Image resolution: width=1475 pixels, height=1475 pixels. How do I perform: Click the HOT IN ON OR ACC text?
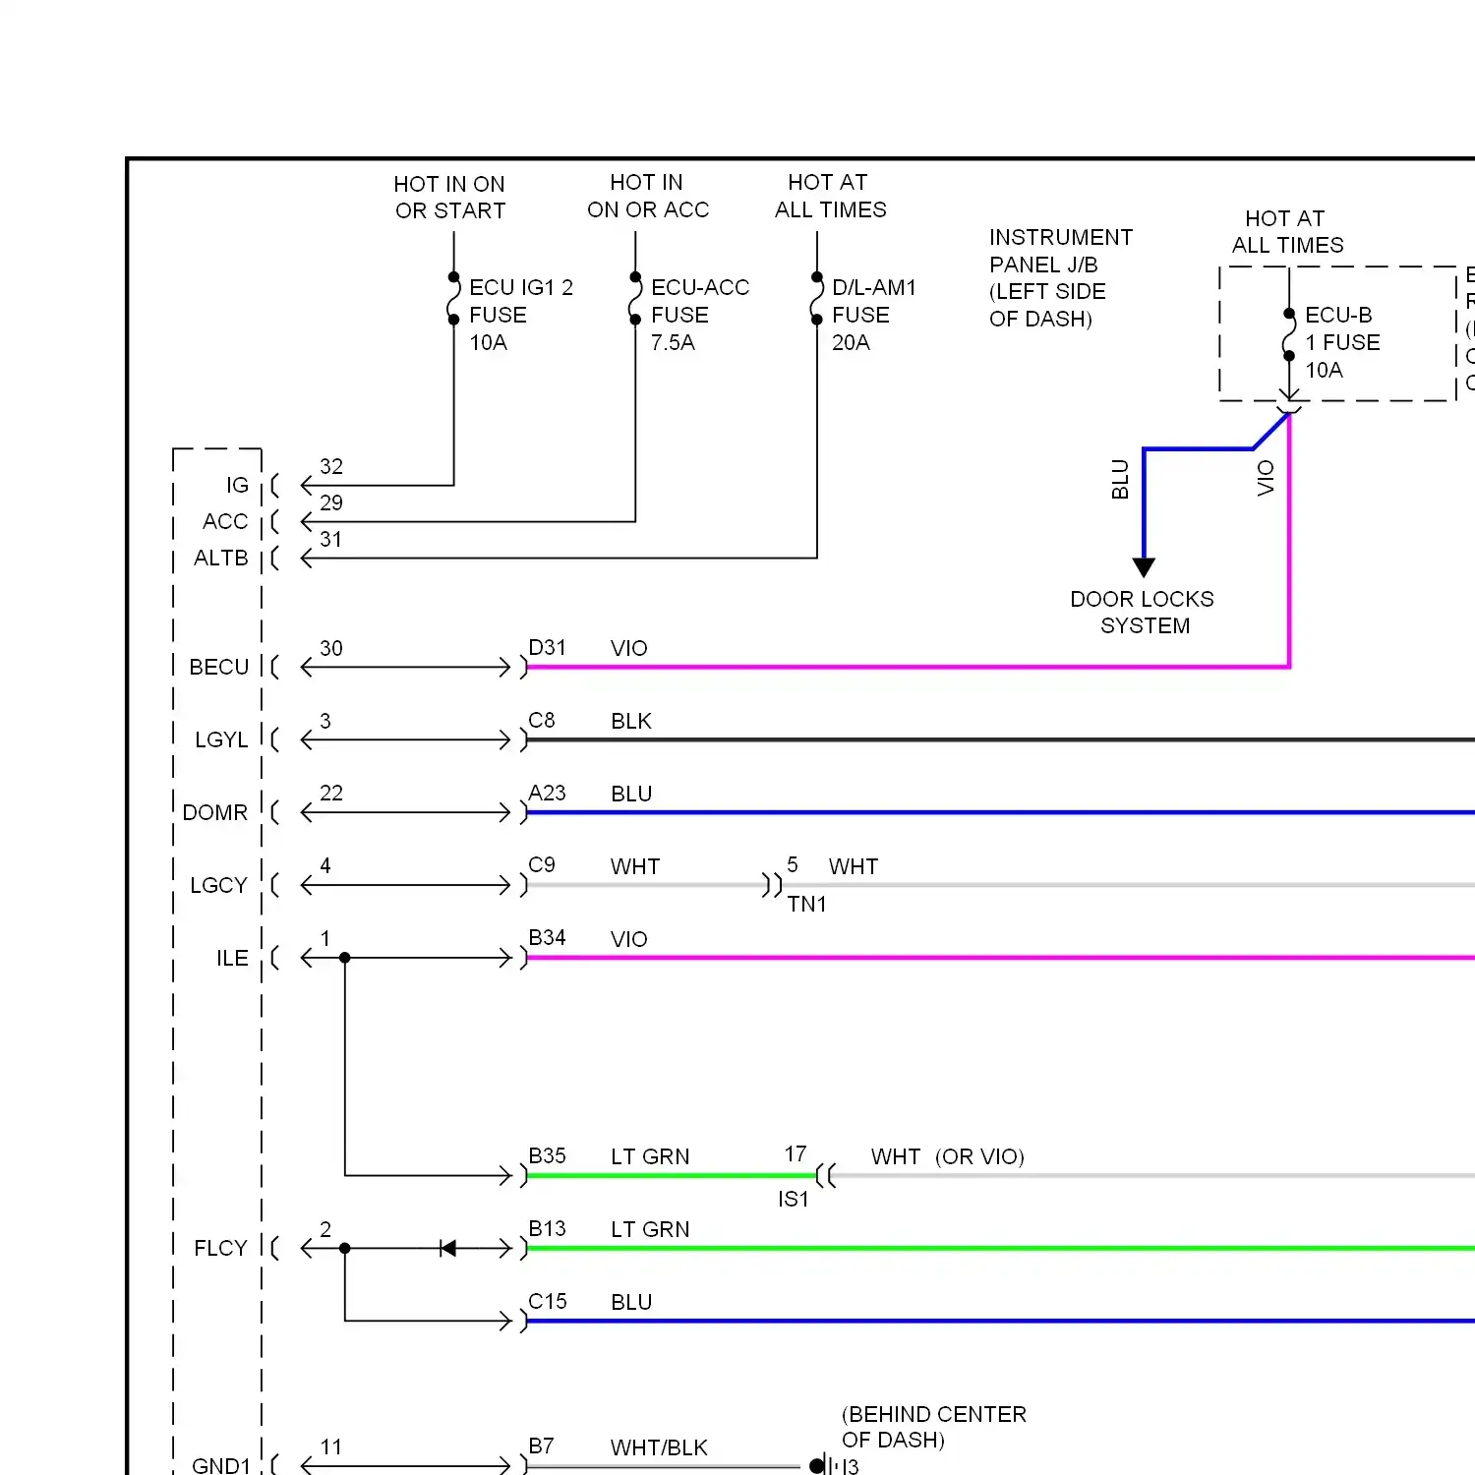tap(648, 196)
